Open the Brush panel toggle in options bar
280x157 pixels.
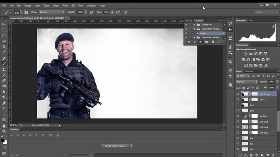(x=26, y=12)
